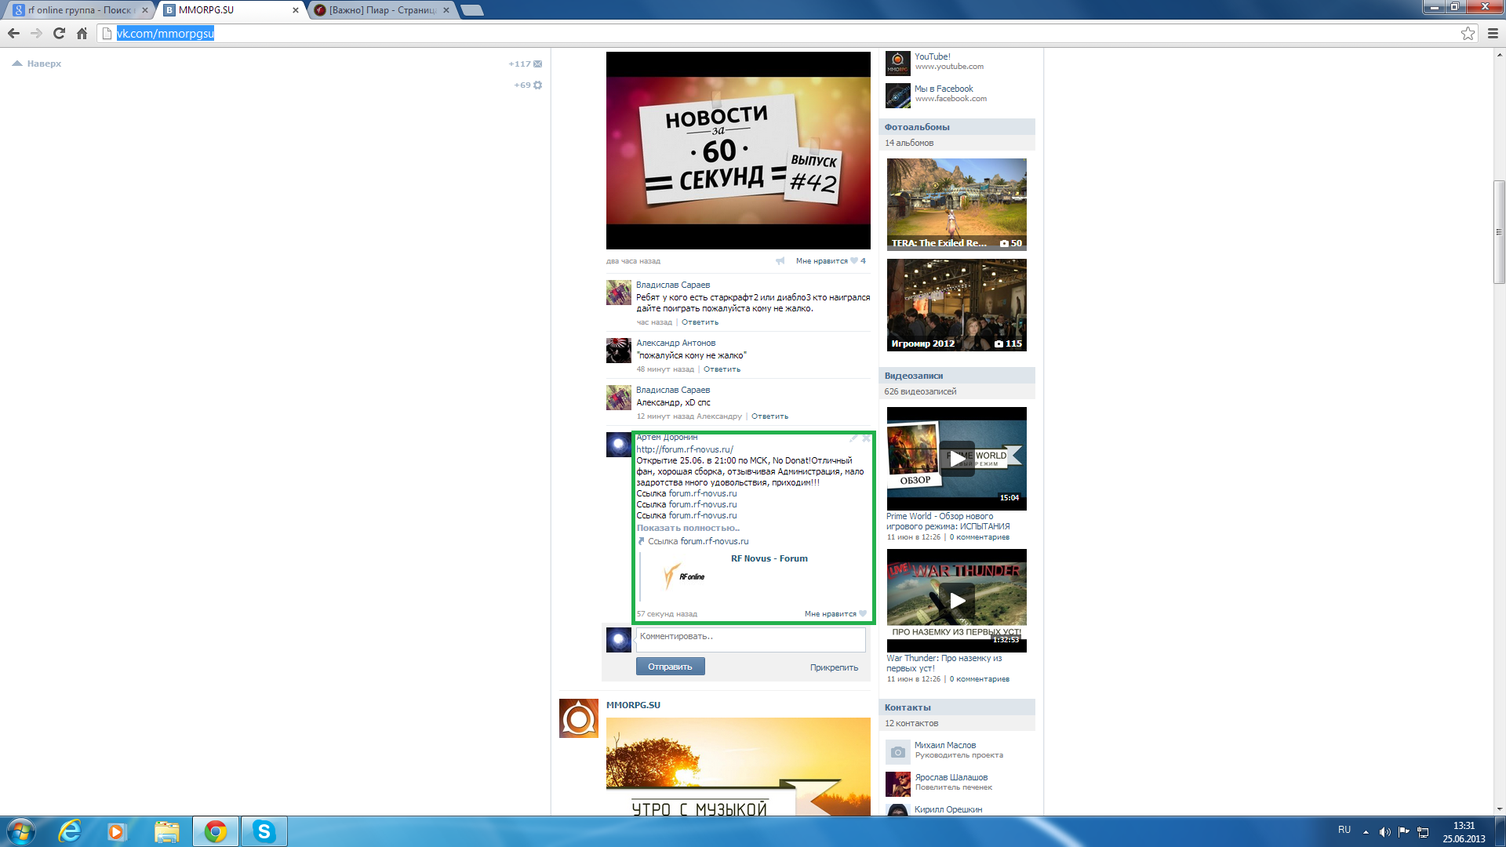The width and height of the screenshot is (1506, 847).
Task: Open the YouTube! group link
Action: coord(932,56)
